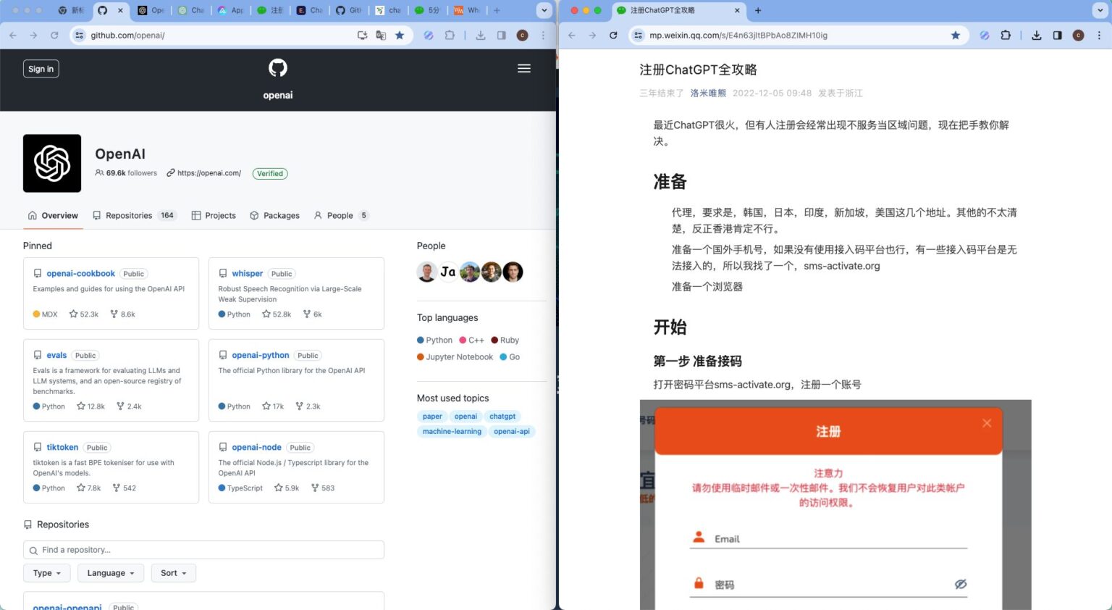Click the Find a repository search field
This screenshot has width=1112, height=610.
click(203, 550)
